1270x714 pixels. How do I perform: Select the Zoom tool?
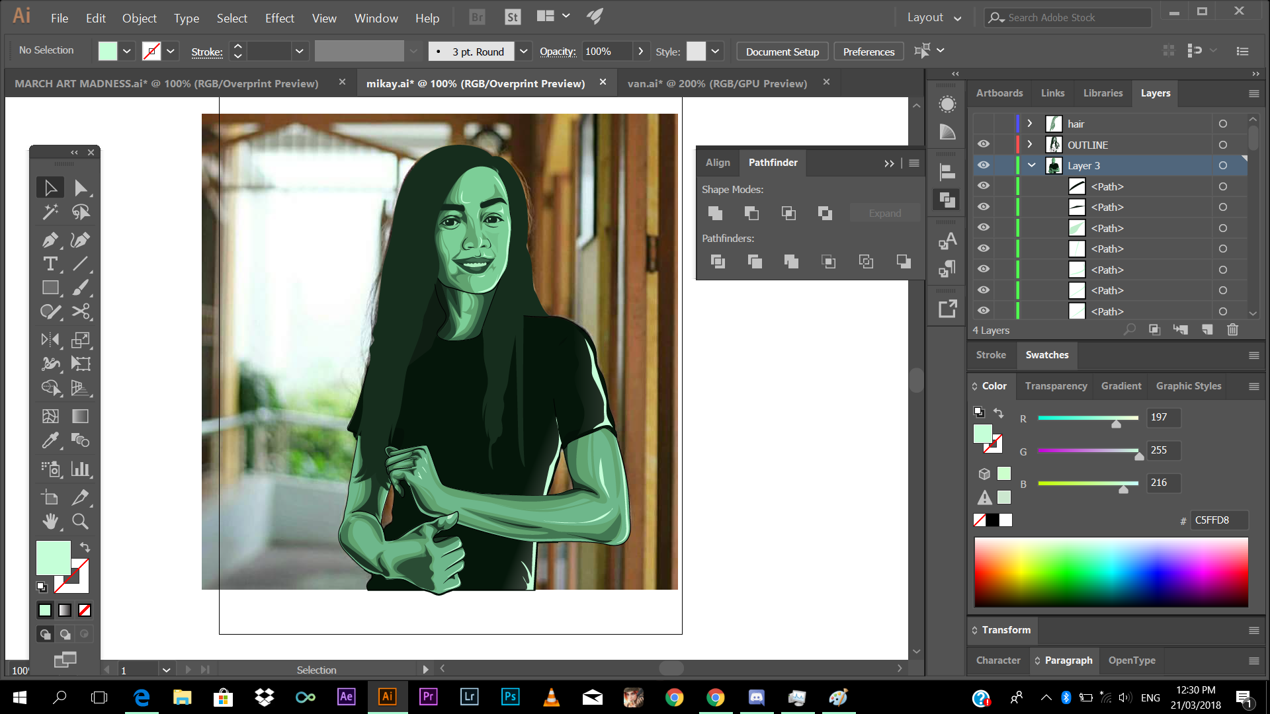pyautogui.click(x=80, y=522)
